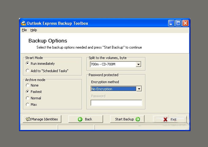Open the Help menu

click(x=33, y=30)
